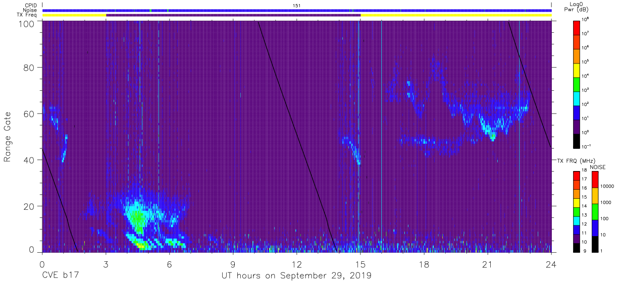Click the x-axis tick label '24'
The width and height of the screenshot is (620, 286).
[551, 264]
